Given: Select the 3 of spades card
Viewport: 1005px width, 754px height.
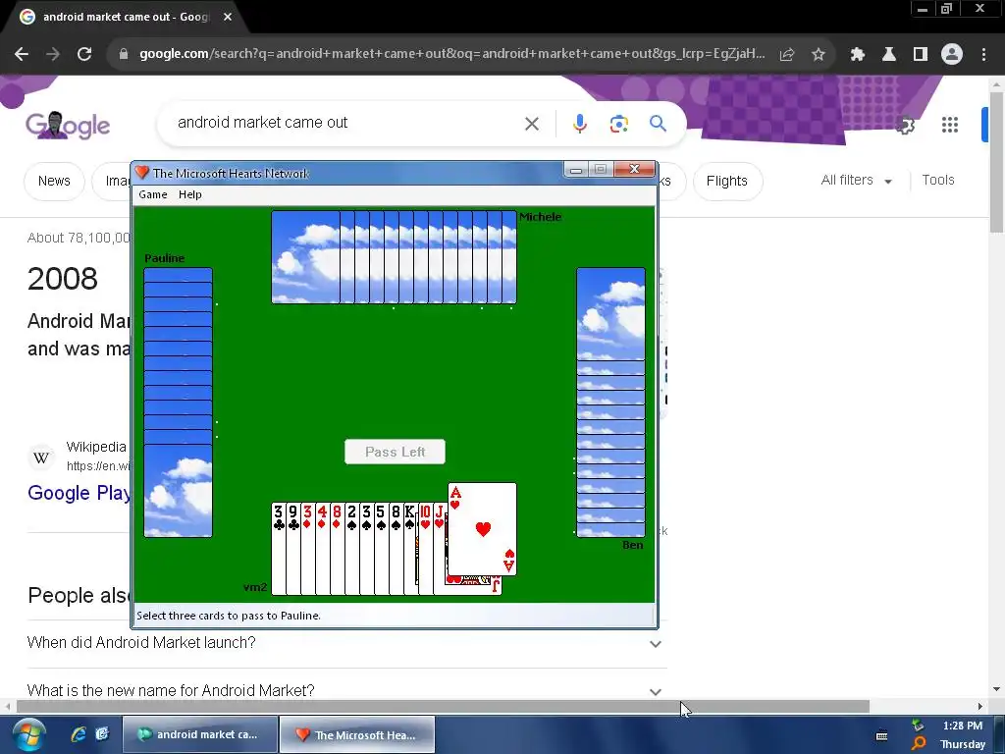Looking at the screenshot, I should pos(367,548).
